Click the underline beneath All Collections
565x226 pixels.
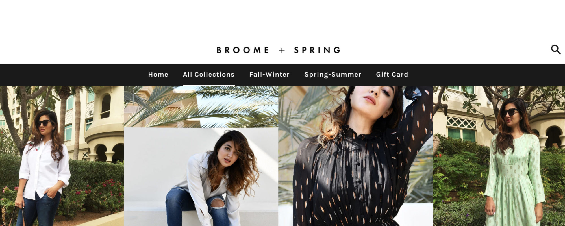tap(209, 85)
